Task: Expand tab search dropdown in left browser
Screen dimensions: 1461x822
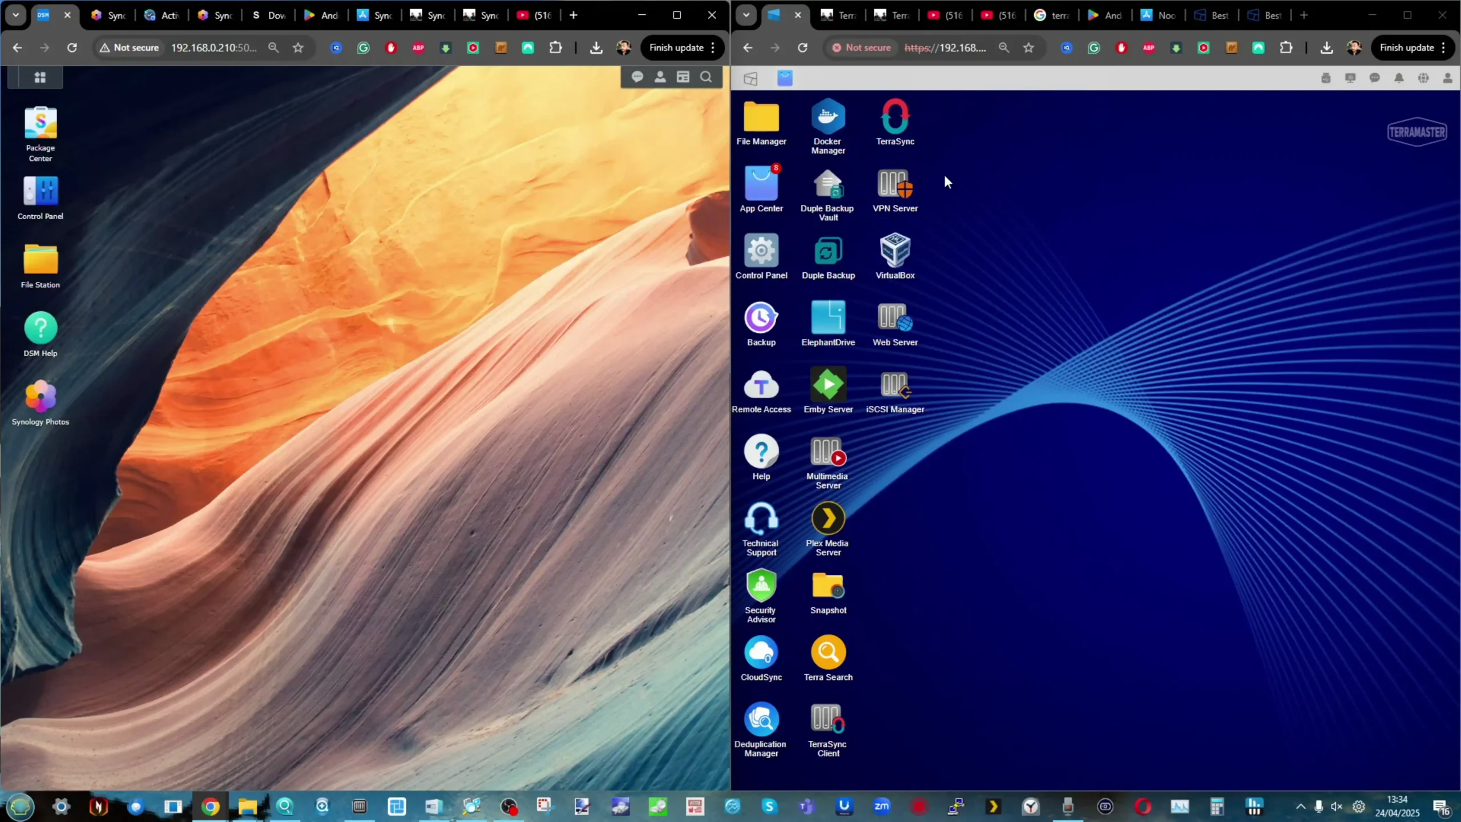Action: [x=15, y=15]
